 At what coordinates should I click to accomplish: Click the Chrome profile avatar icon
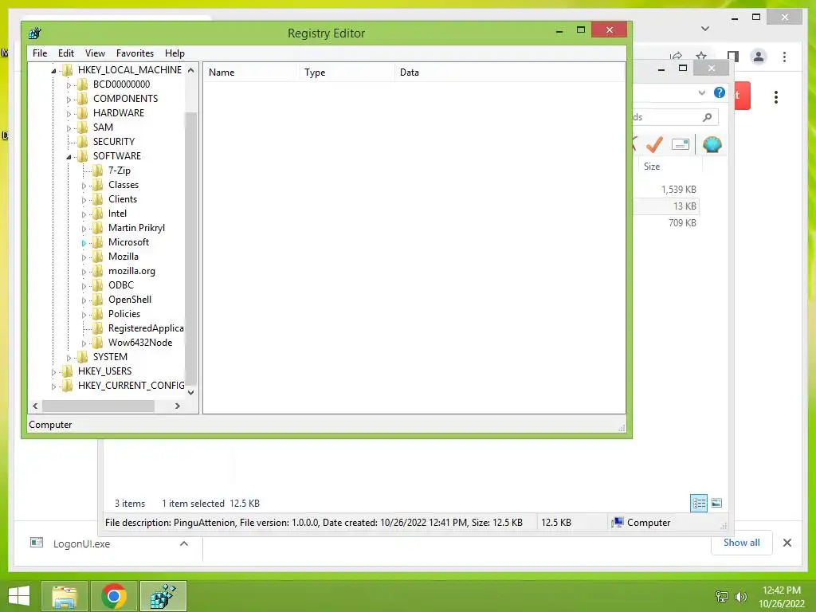pyautogui.click(x=759, y=57)
